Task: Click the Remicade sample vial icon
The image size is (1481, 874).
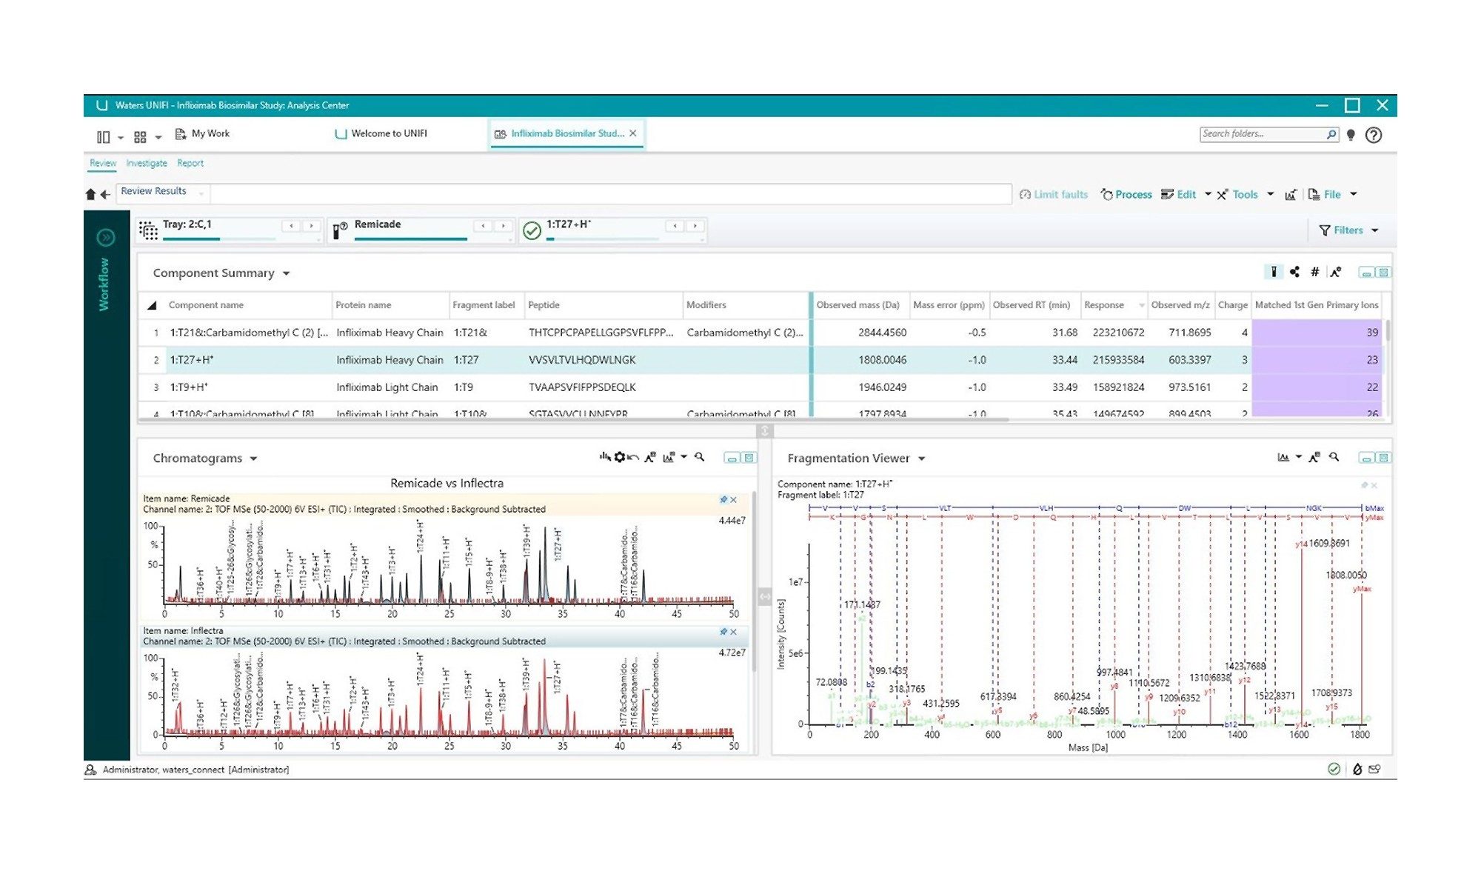Action: pyautogui.click(x=339, y=230)
